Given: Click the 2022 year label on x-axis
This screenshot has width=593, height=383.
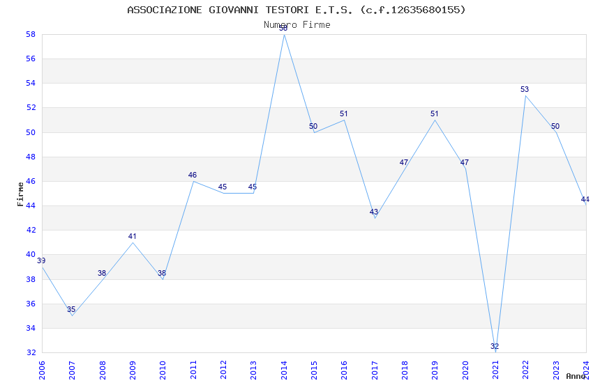Looking at the screenshot, I should point(526,370).
